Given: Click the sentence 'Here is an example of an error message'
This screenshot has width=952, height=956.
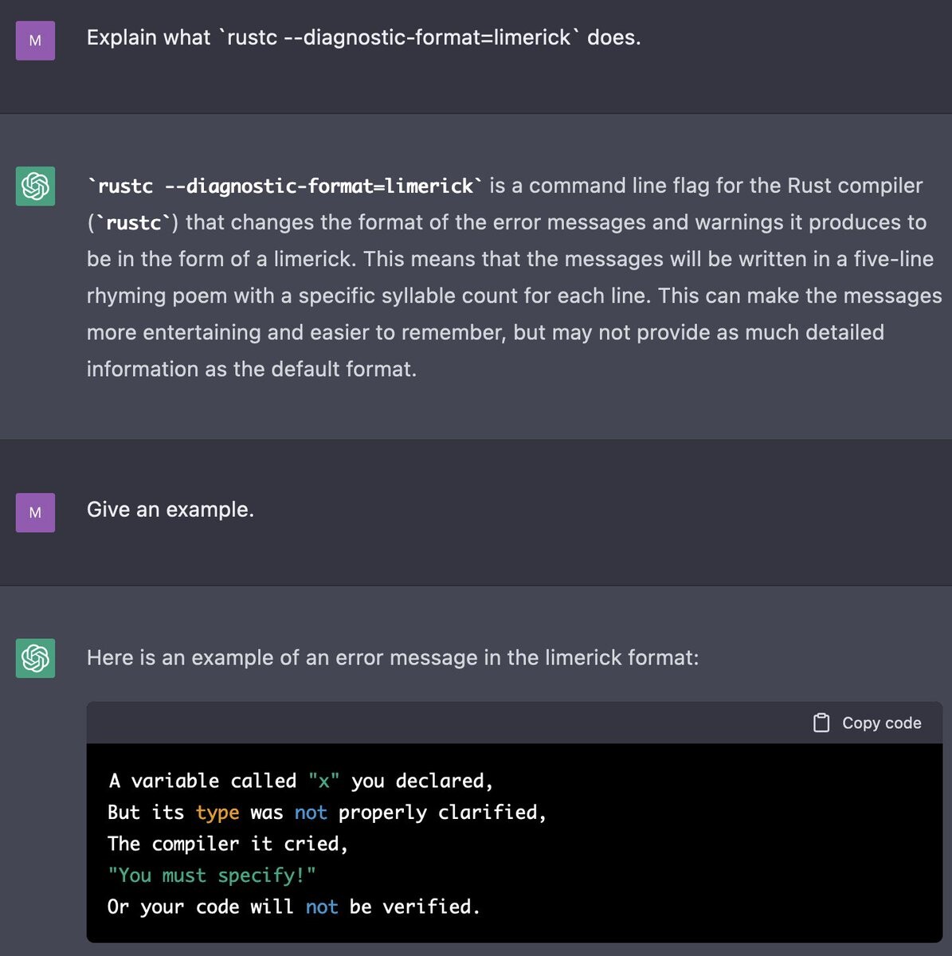Looking at the screenshot, I should (x=392, y=658).
